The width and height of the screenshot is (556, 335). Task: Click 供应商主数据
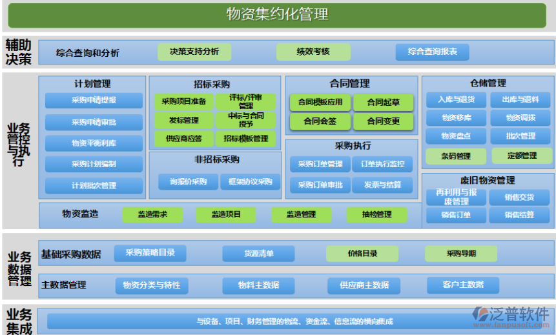coord(364,286)
